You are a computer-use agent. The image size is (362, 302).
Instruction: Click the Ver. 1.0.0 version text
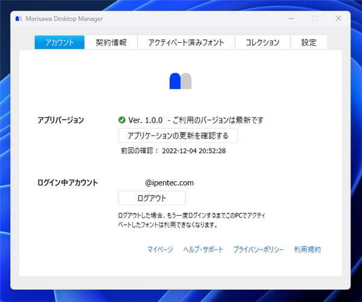[x=145, y=120]
